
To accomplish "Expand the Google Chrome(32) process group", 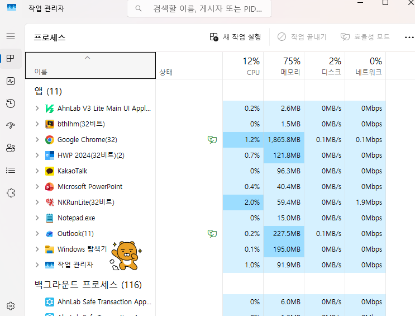I will [37, 139].
